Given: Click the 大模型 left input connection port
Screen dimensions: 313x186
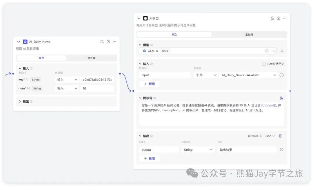Looking at the screenshot, I should click(133, 91).
